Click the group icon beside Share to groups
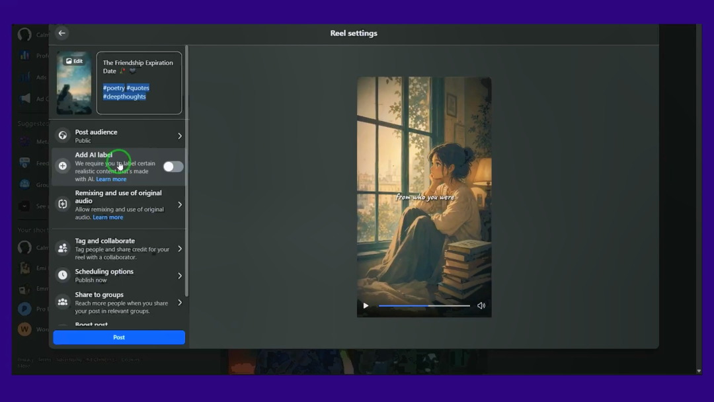Screen dimensions: 714x402 [x=62, y=302]
